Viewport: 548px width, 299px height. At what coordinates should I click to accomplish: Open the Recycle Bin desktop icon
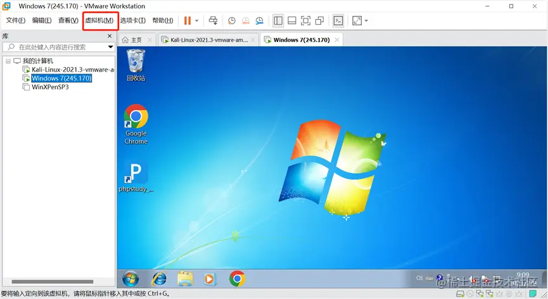pos(136,65)
